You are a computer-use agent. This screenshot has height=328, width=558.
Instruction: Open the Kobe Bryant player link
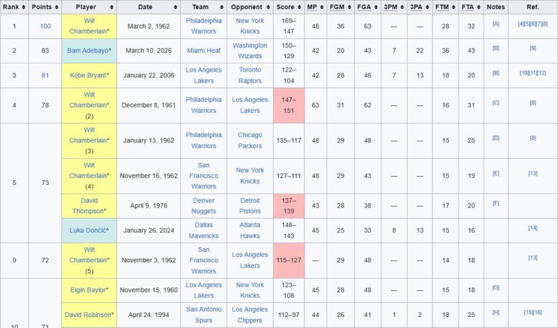(87, 76)
